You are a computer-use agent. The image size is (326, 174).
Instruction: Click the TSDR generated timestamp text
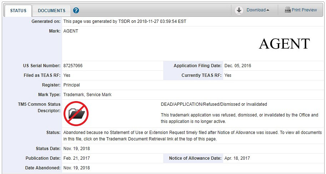[125, 21]
